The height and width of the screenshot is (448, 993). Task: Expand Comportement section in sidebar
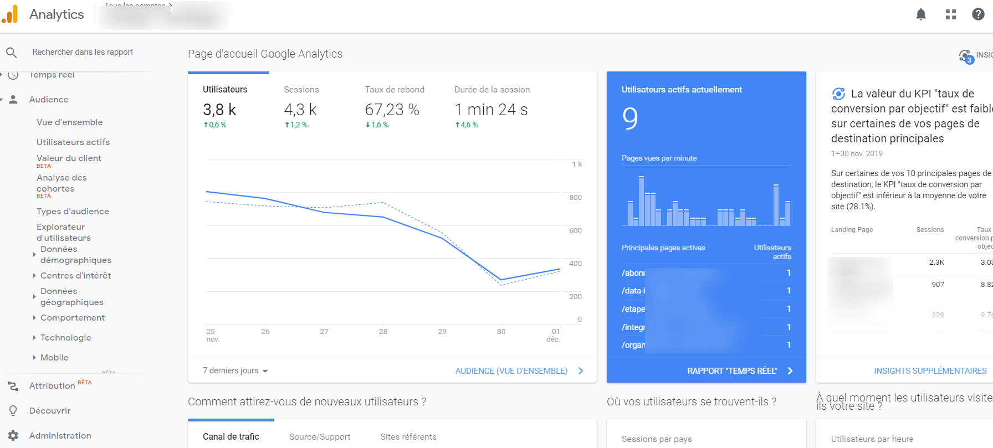pyautogui.click(x=34, y=318)
